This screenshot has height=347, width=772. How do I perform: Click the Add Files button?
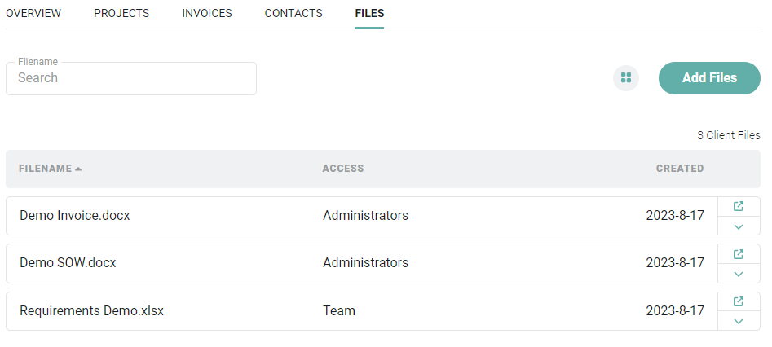tap(709, 78)
